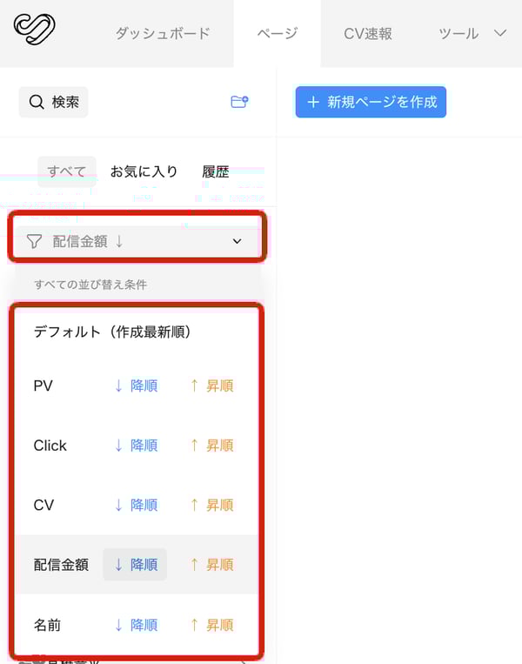Select the ページ tab
The width and height of the screenshot is (522, 664).
[x=278, y=34]
